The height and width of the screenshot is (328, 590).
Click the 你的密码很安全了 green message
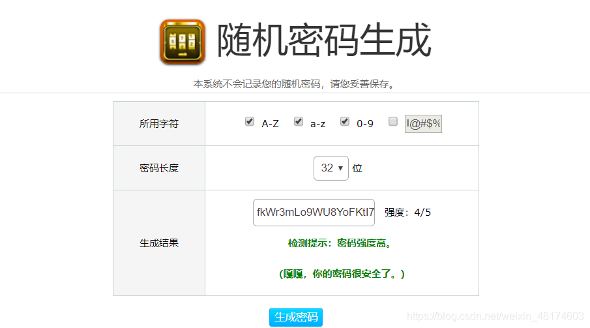pos(342,274)
